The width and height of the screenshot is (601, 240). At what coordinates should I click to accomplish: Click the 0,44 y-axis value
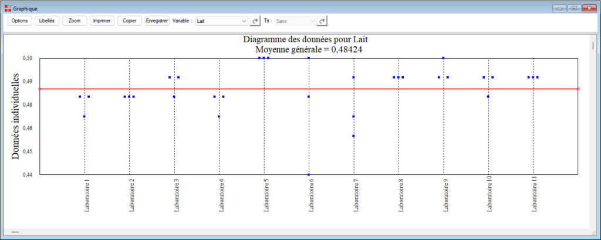tap(28, 175)
